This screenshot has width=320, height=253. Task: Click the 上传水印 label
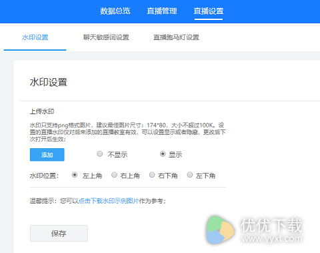42,111
